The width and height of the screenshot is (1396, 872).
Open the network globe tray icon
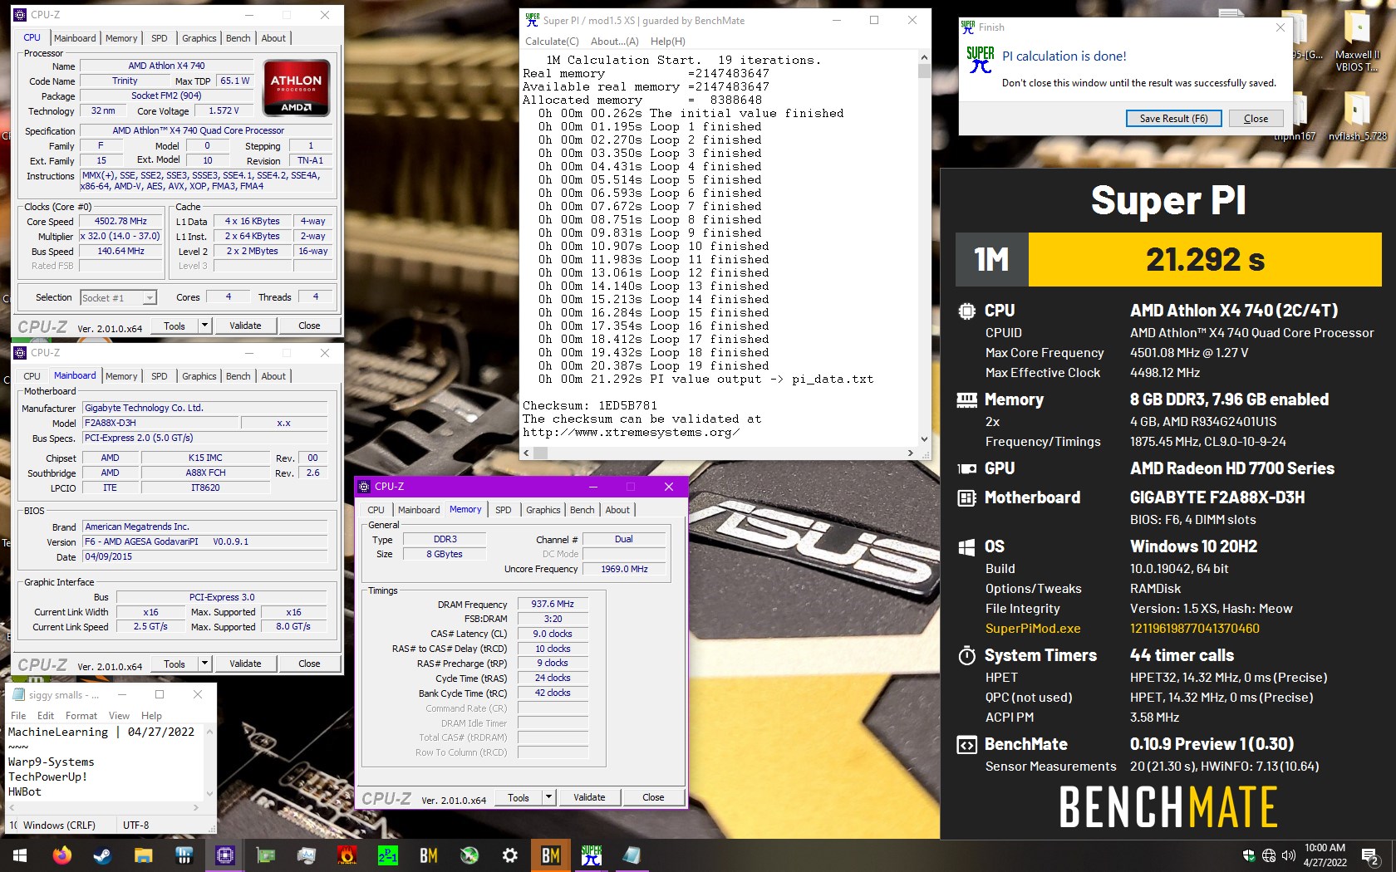1269,855
